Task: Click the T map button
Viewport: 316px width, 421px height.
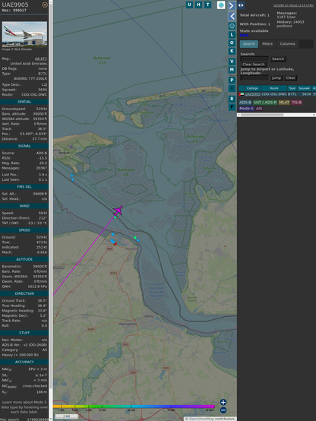Action: (208, 5)
